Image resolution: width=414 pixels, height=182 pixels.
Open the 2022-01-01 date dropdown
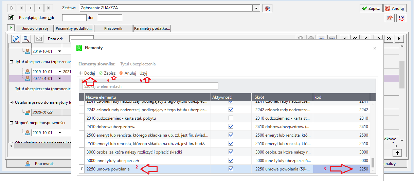tap(60, 79)
